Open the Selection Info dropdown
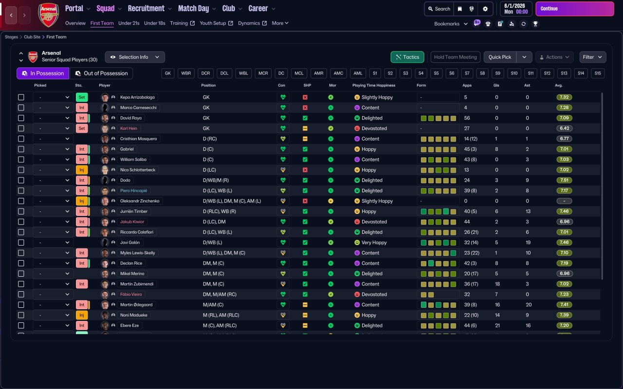The width and height of the screenshot is (623, 389). (135, 57)
